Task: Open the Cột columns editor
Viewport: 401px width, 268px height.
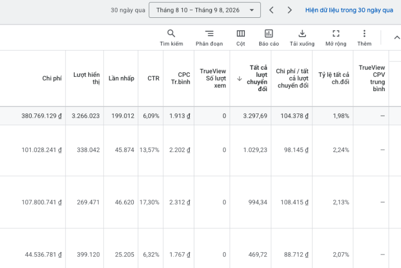Action: pyautogui.click(x=241, y=38)
